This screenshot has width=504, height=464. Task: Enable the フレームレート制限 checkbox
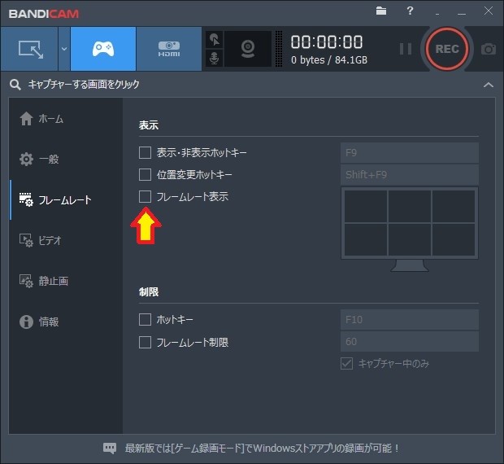pos(145,342)
